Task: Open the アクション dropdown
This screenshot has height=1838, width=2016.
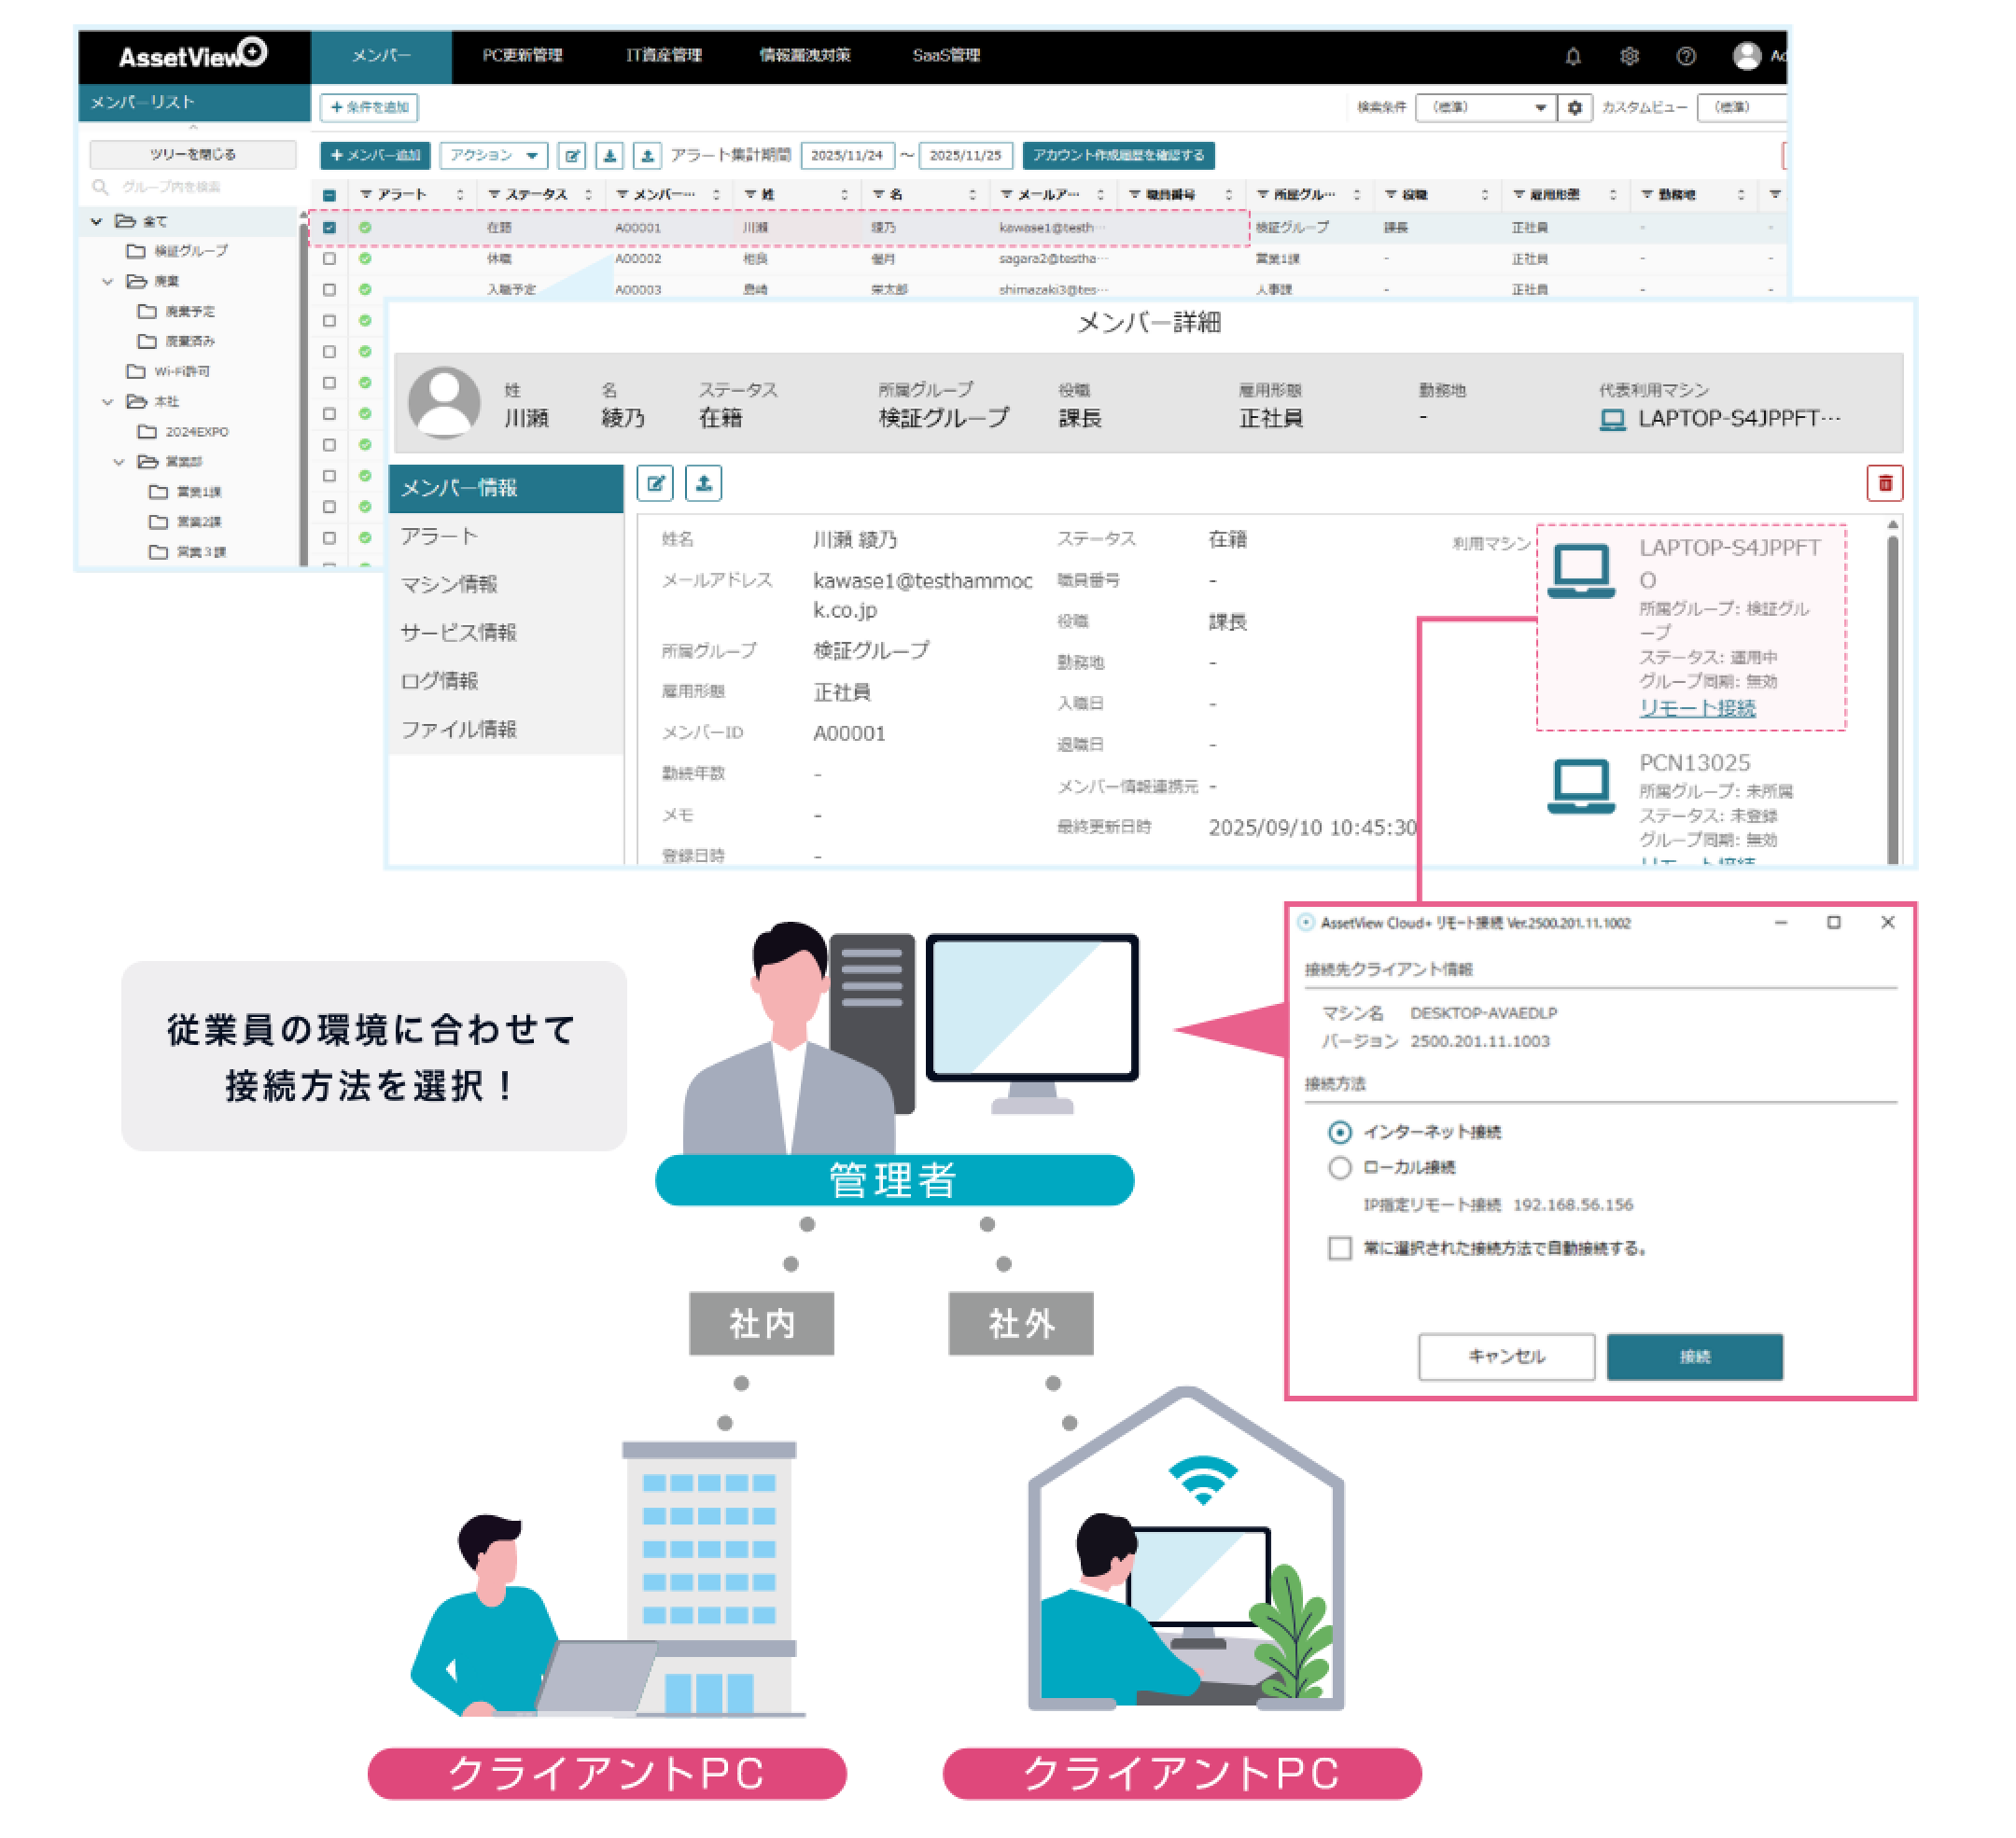Action: 493,155
